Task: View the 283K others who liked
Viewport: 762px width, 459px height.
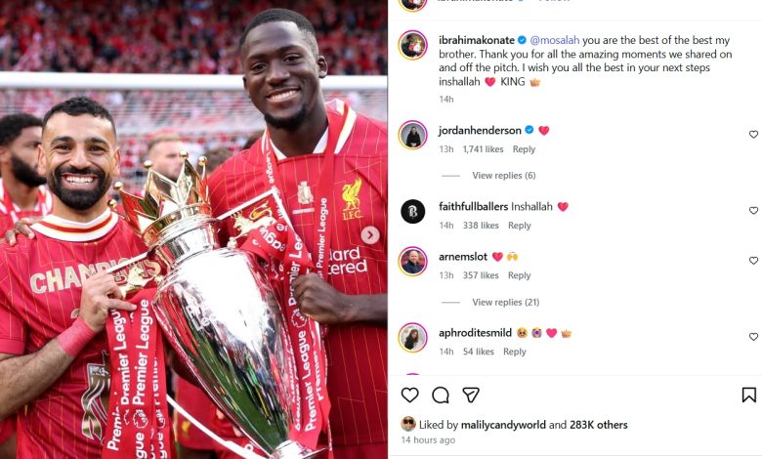Action: (x=598, y=425)
